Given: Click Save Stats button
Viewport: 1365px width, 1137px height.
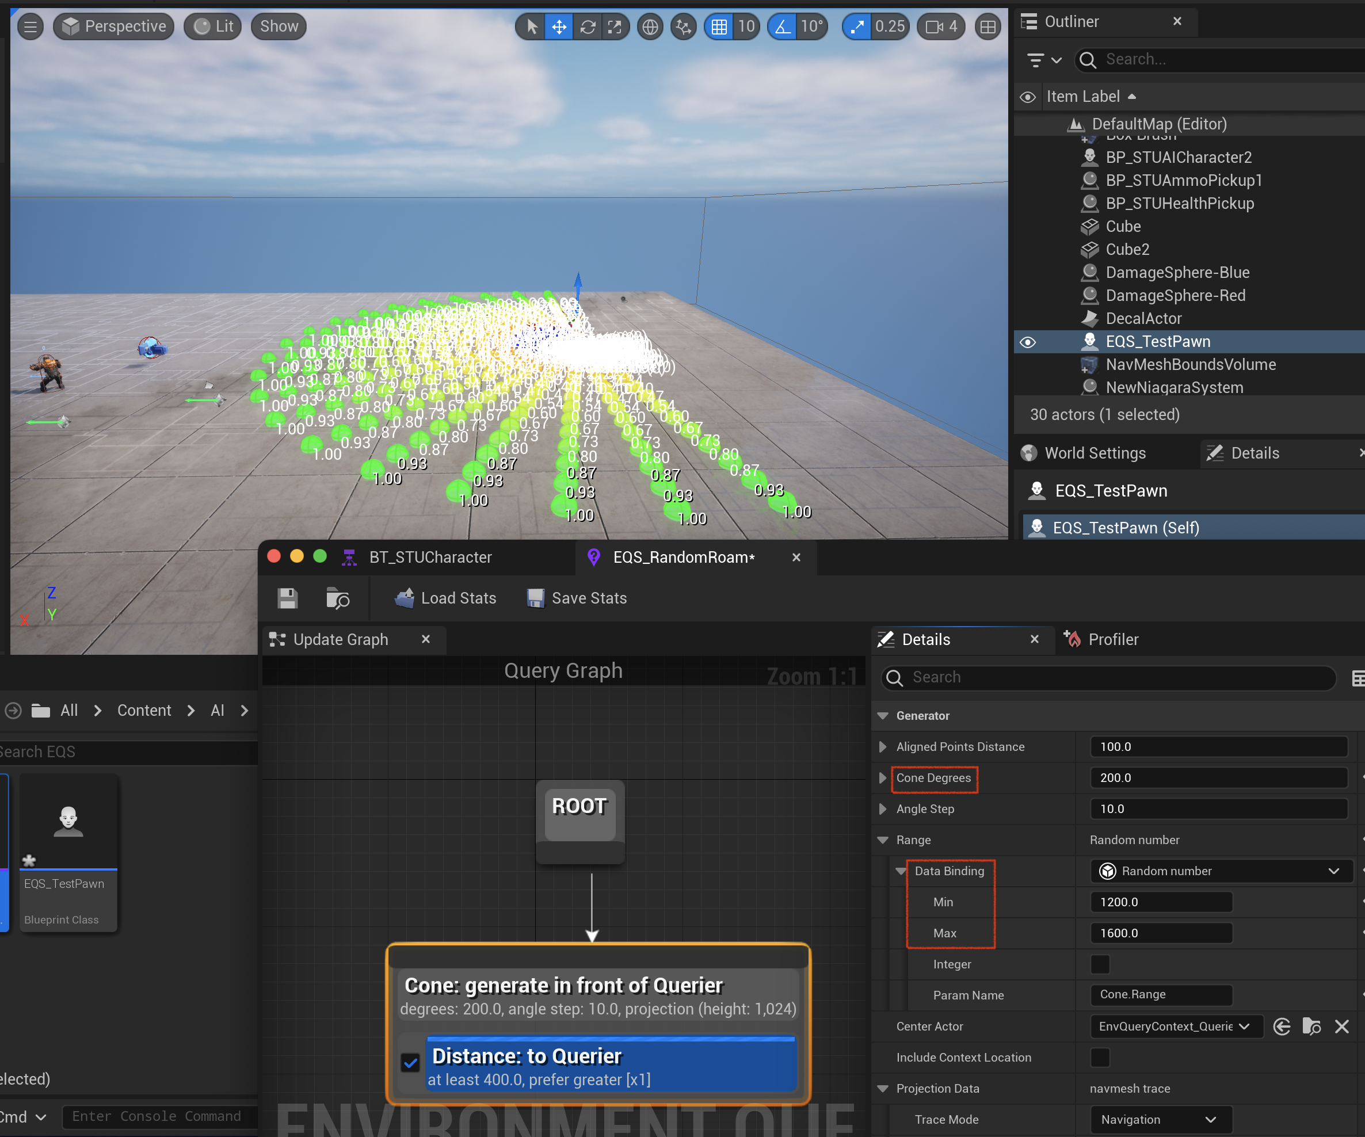Looking at the screenshot, I should tap(577, 598).
